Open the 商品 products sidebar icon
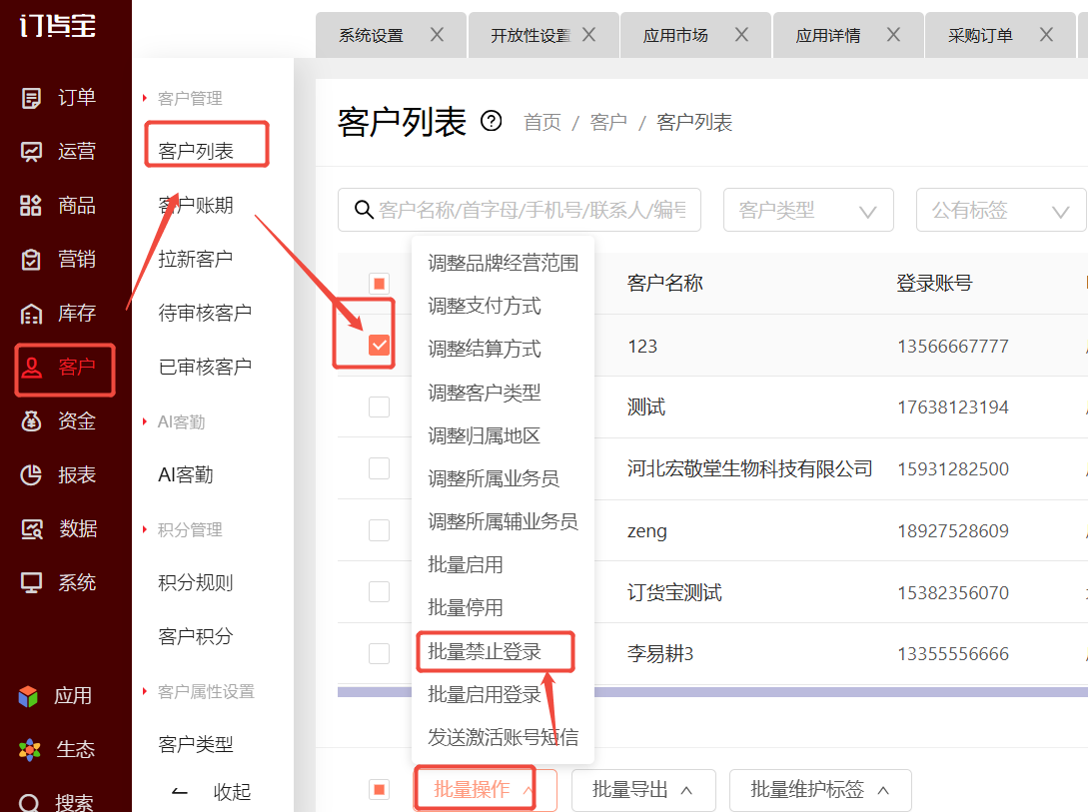The height and width of the screenshot is (812, 1088). pos(31,206)
